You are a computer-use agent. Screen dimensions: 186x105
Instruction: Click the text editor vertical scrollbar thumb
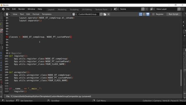click(181, 78)
